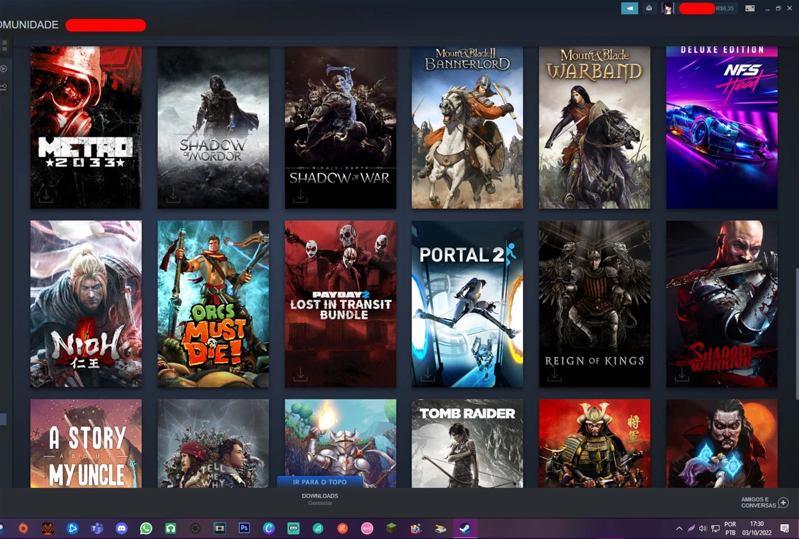Click the user profile avatar picture
The height and width of the screenshot is (539, 799).
pos(667,9)
